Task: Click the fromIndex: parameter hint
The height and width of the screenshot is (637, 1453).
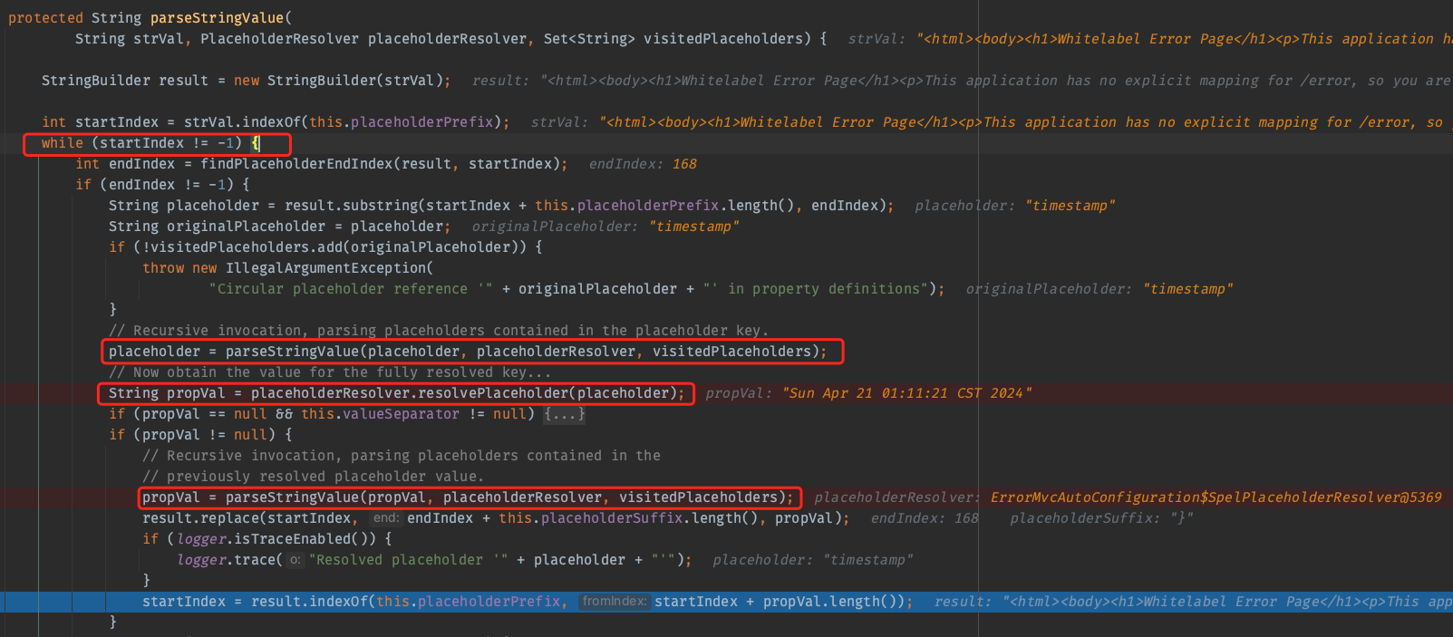Action: tap(615, 602)
